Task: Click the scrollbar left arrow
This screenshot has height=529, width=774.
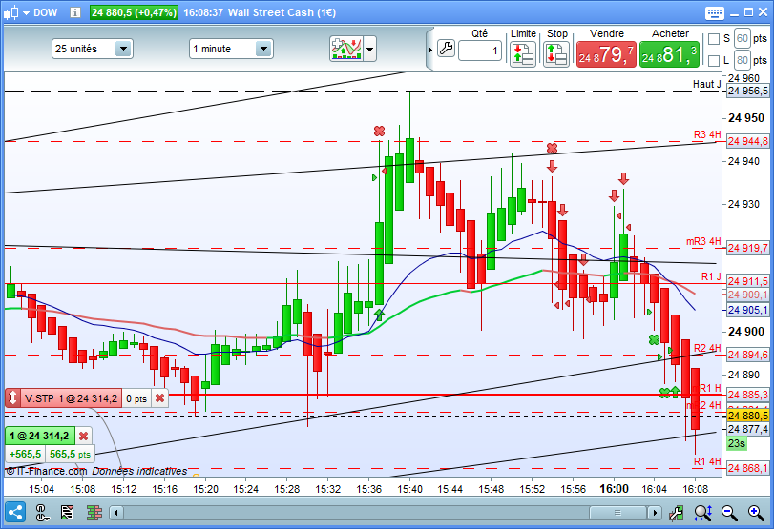Action: pyautogui.click(x=116, y=513)
